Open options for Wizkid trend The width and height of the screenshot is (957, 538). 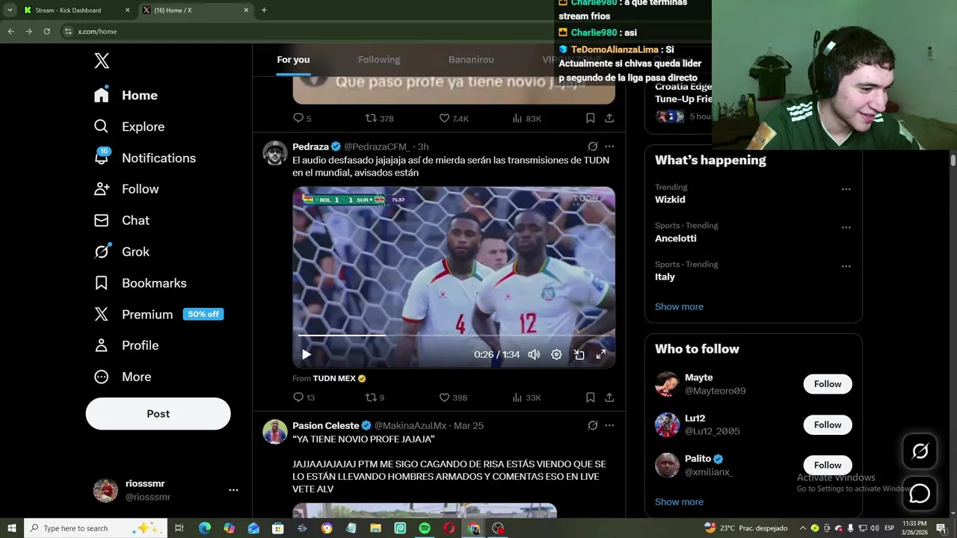click(846, 189)
